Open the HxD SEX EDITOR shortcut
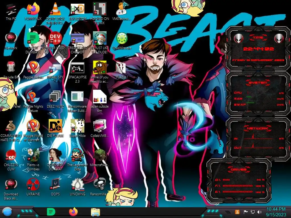 click(x=77, y=9)
